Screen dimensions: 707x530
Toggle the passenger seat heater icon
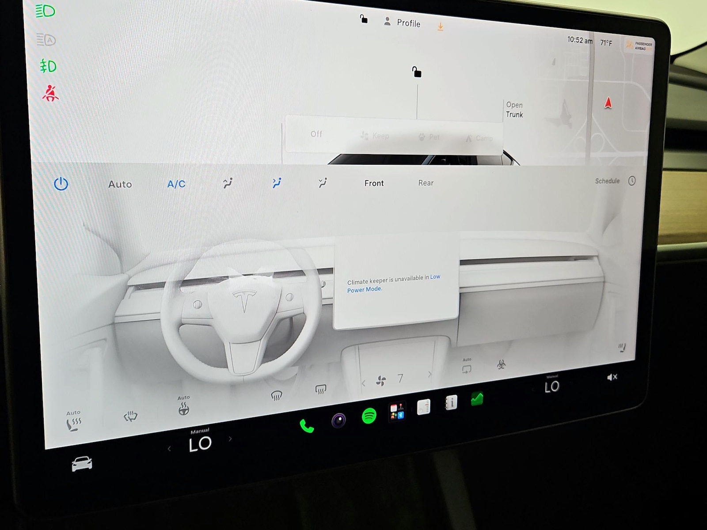pos(622,348)
